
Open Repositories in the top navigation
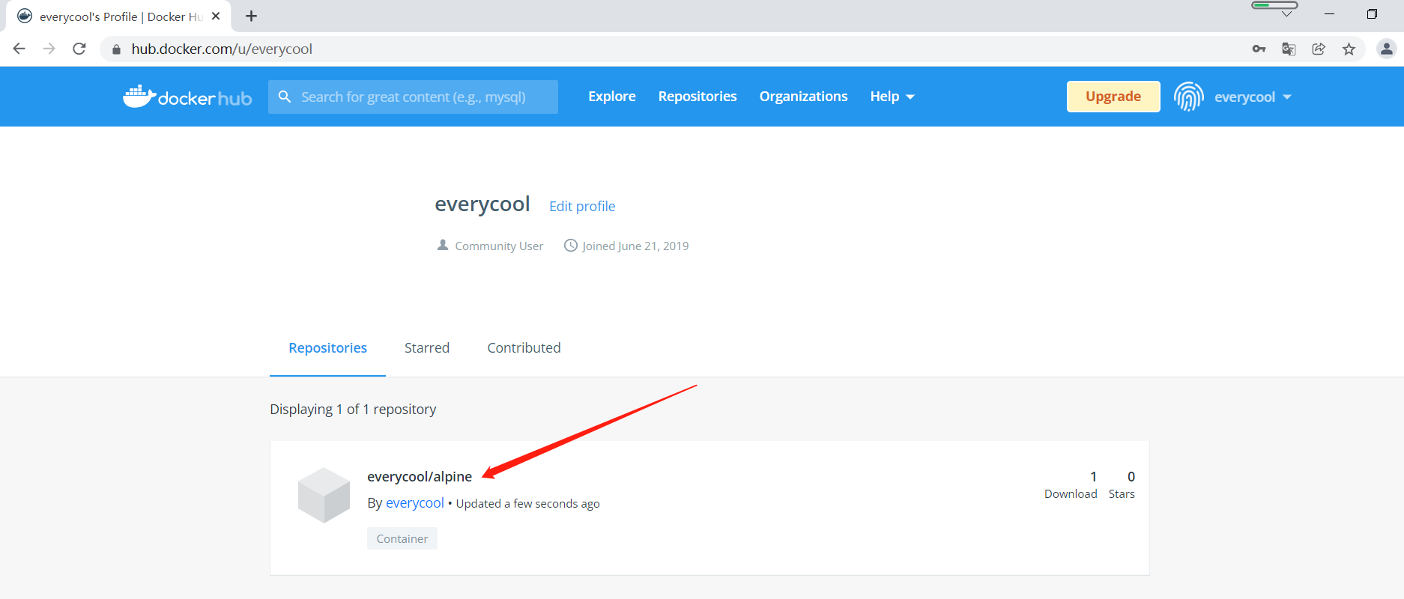point(698,97)
